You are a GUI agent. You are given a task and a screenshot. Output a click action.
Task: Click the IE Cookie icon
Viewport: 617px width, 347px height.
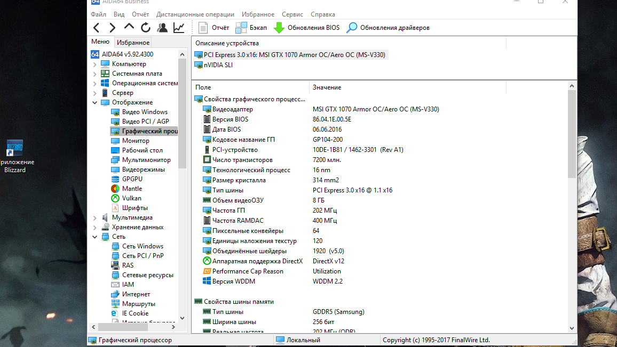pos(115,313)
